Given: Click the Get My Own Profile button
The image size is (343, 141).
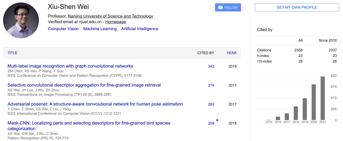Looking at the screenshot, I should pos(297,7).
